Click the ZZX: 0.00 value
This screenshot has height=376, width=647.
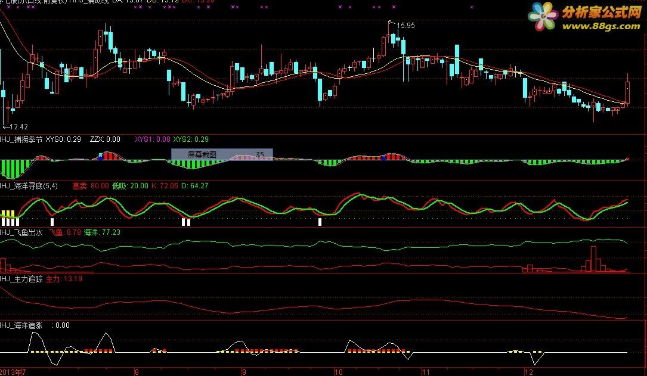pyautogui.click(x=105, y=139)
